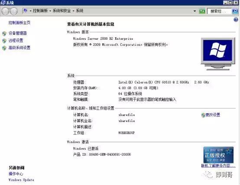Click the 产品 ID product number text

(x=102, y=154)
